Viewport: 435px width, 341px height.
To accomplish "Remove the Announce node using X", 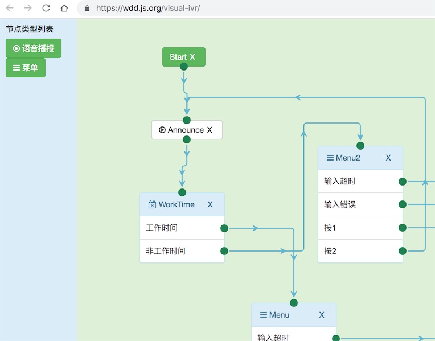I will pyautogui.click(x=210, y=130).
